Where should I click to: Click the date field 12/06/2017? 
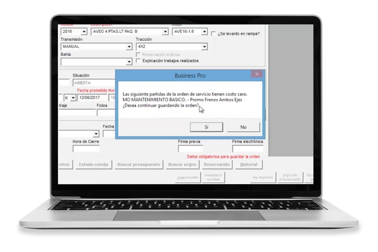tap(93, 98)
